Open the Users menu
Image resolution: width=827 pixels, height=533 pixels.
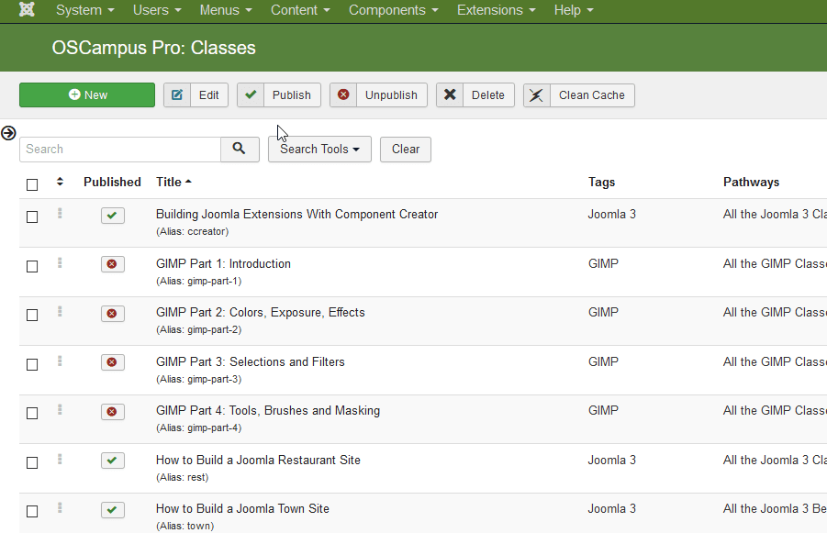[x=157, y=10]
